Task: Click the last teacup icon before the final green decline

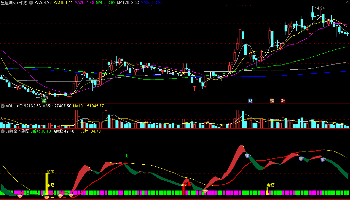Action: [323, 159]
